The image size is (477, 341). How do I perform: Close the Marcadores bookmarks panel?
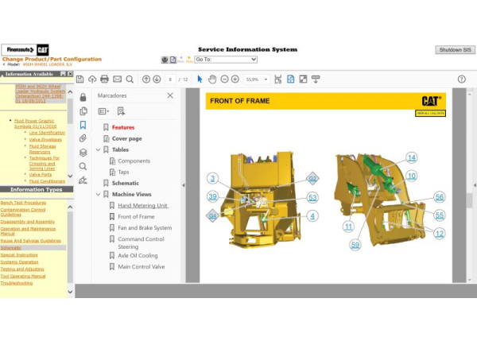[x=169, y=95]
